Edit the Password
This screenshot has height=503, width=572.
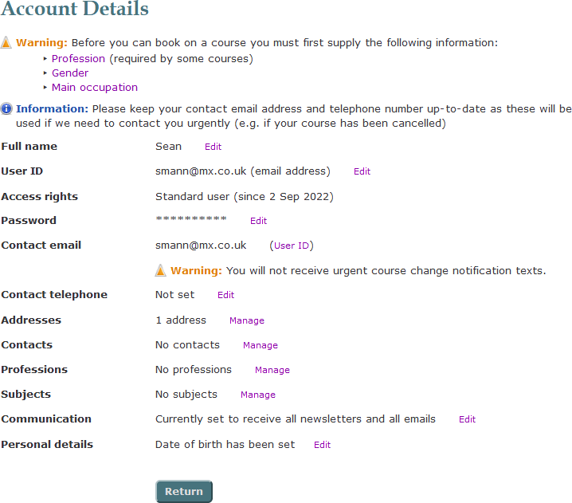click(x=258, y=221)
